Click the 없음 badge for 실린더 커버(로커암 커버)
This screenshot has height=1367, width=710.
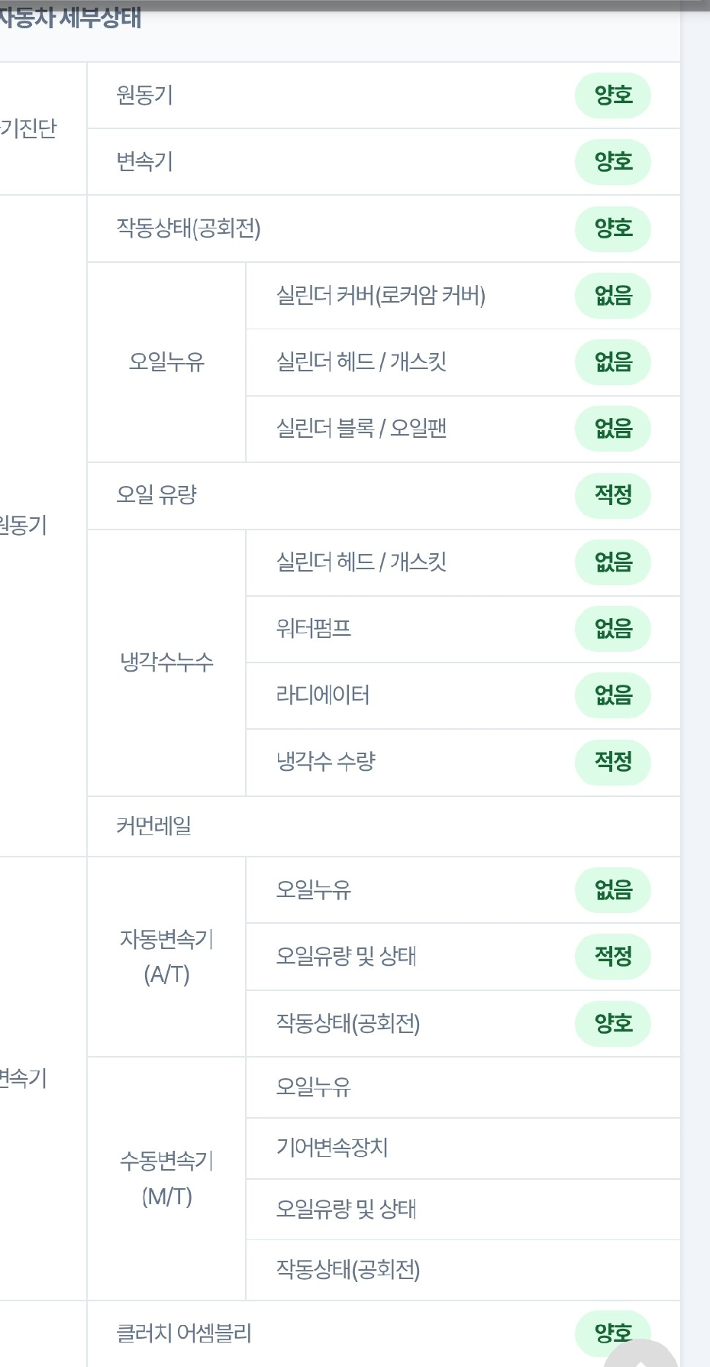pos(612,296)
